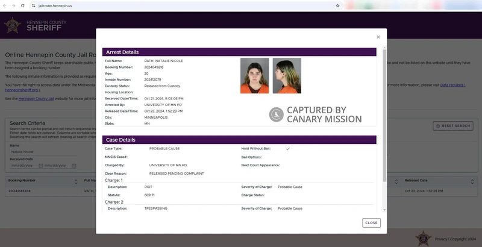Click the TRESPASSING charge description

(x=156, y=208)
